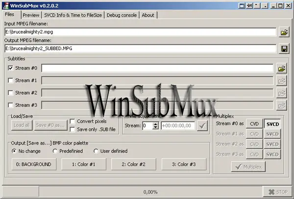Enable Stream #3 checkbox

[11, 105]
